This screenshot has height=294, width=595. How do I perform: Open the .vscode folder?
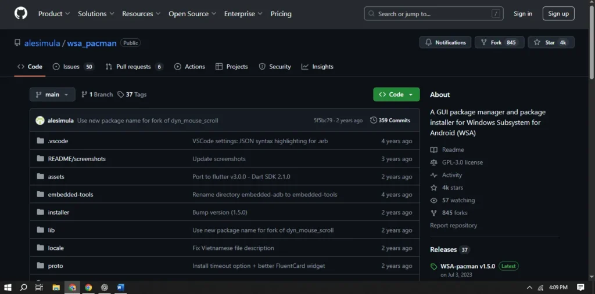point(58,141)
